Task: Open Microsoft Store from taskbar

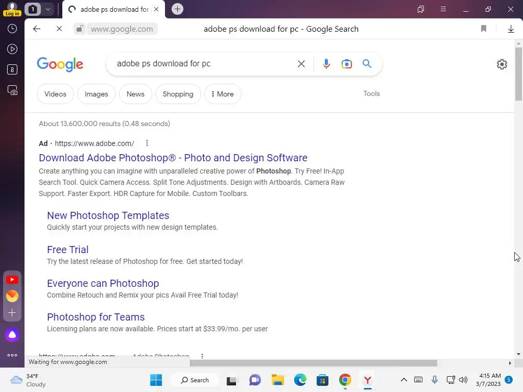Action: coord(323,380)
